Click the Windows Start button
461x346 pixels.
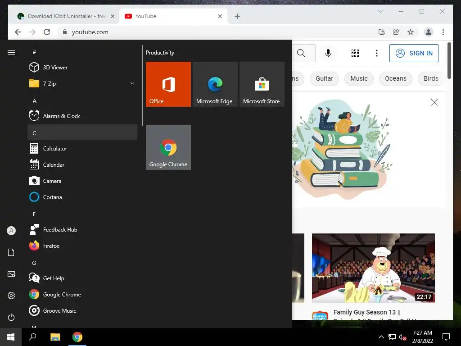point(11,337)
